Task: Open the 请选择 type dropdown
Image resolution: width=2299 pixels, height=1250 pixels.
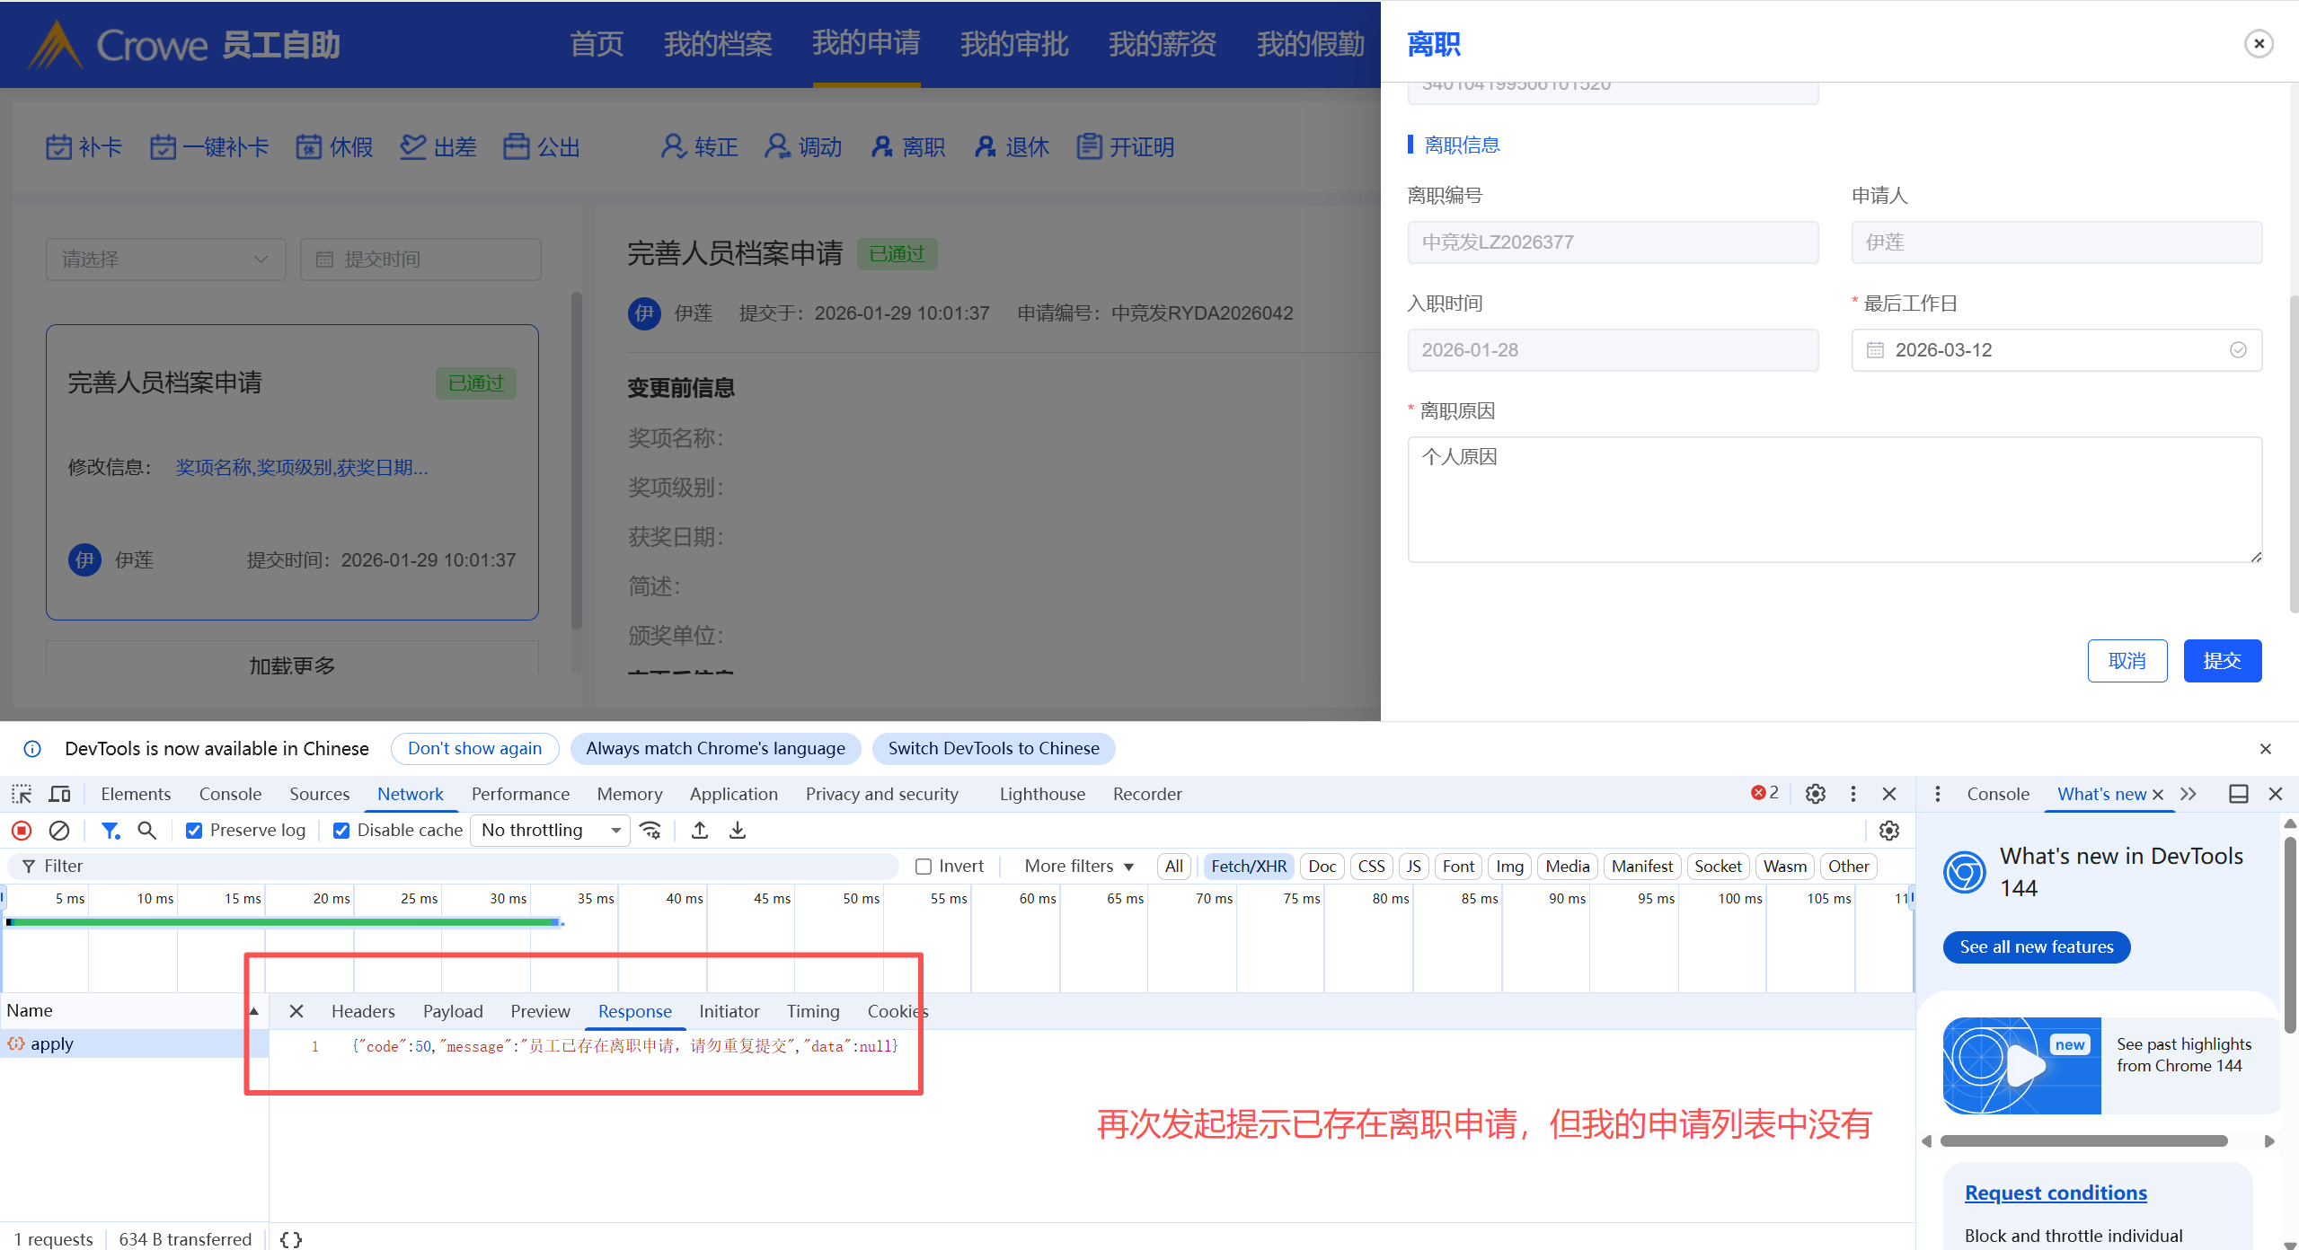Action: [x=166, y=260]
